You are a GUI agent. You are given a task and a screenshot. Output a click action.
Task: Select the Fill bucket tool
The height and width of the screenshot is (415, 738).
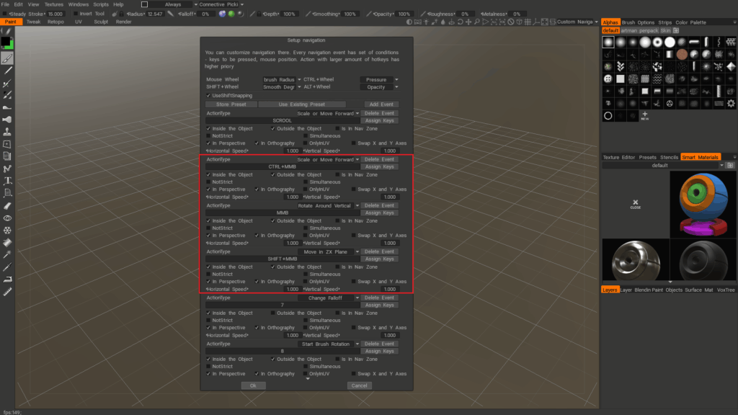[x=7, y=242]
